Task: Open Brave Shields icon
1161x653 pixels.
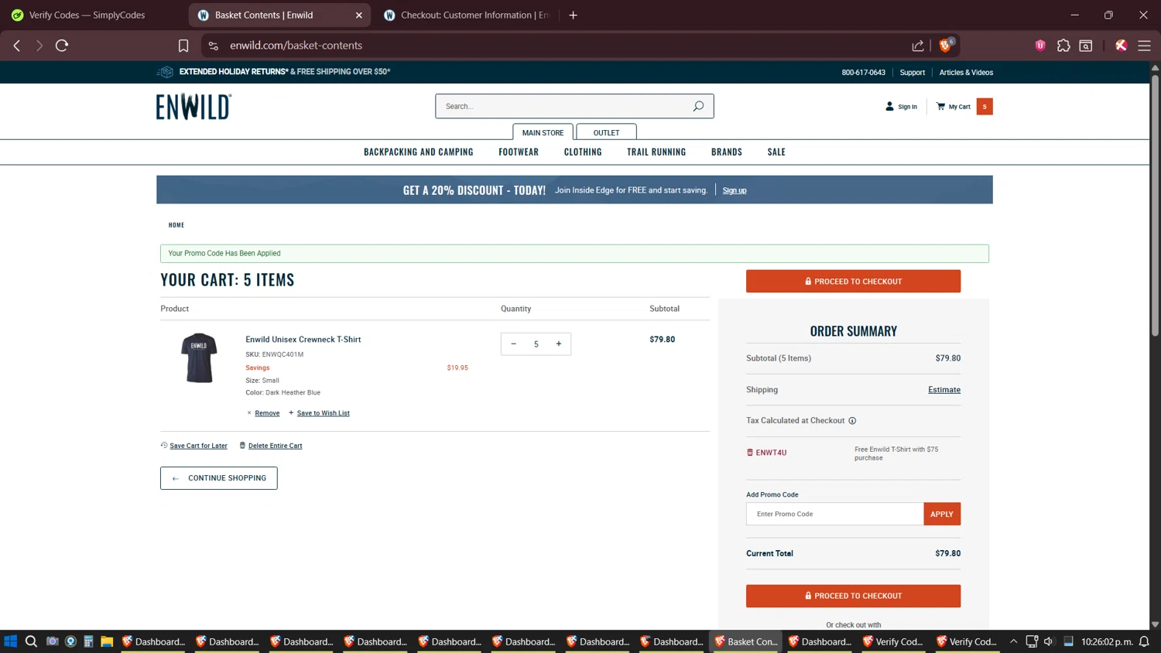Action: (x=946, y=46)
